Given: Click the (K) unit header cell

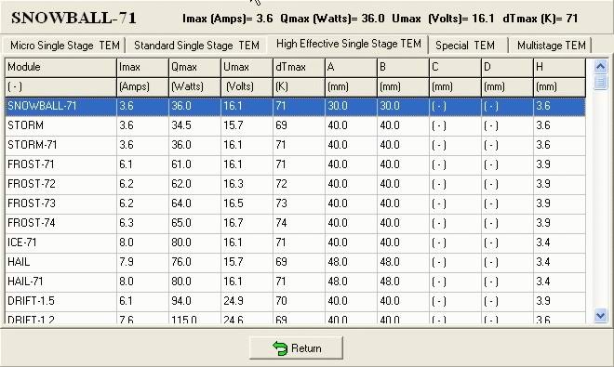Looking at the screenshot, I should point(299,86).
